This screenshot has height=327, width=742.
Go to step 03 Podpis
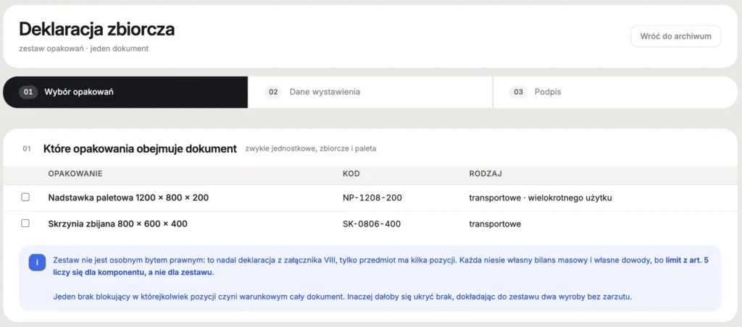click(616, 92)
